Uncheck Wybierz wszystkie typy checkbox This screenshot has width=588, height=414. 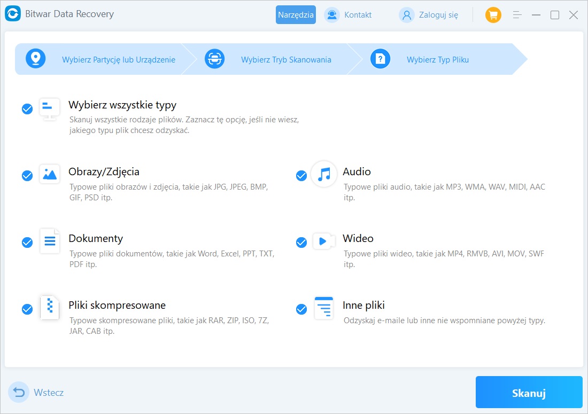[x=27, y=109]
